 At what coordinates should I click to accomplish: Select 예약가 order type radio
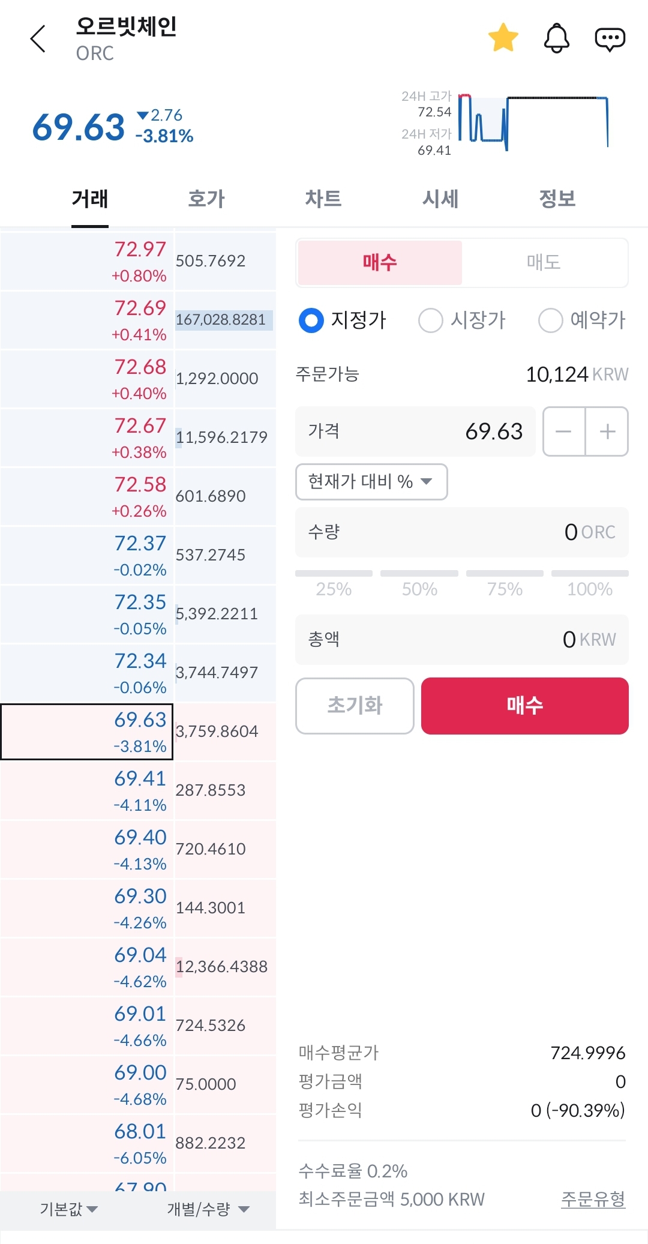click(550, 320)
